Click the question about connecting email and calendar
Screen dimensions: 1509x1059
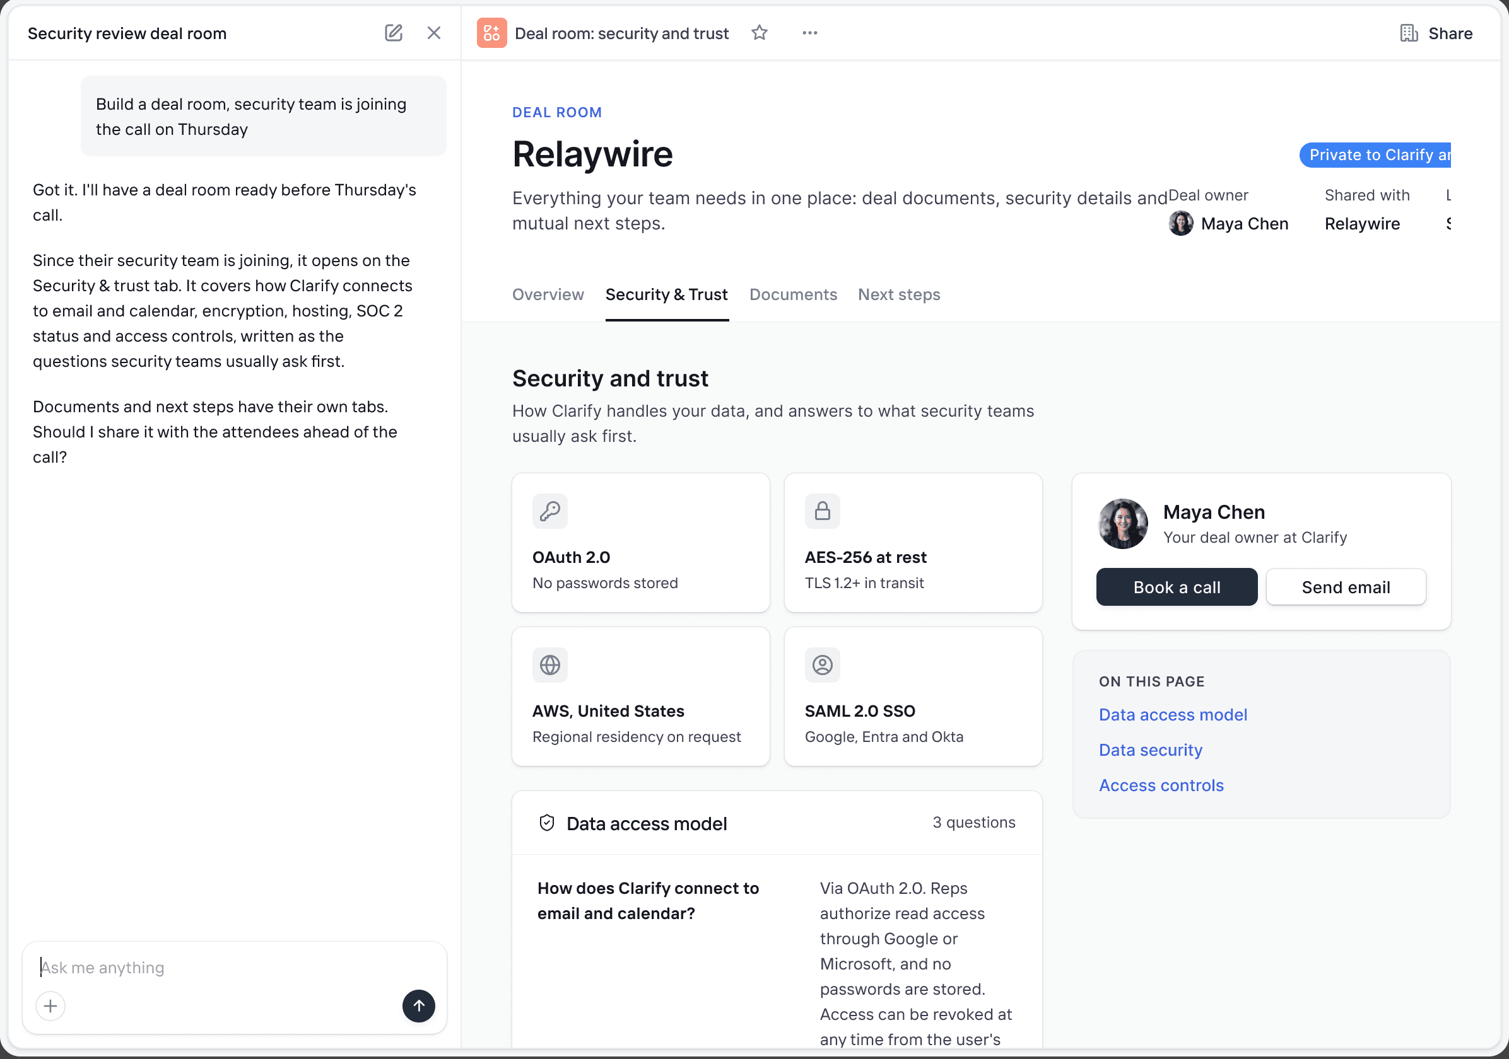point(648,901)
